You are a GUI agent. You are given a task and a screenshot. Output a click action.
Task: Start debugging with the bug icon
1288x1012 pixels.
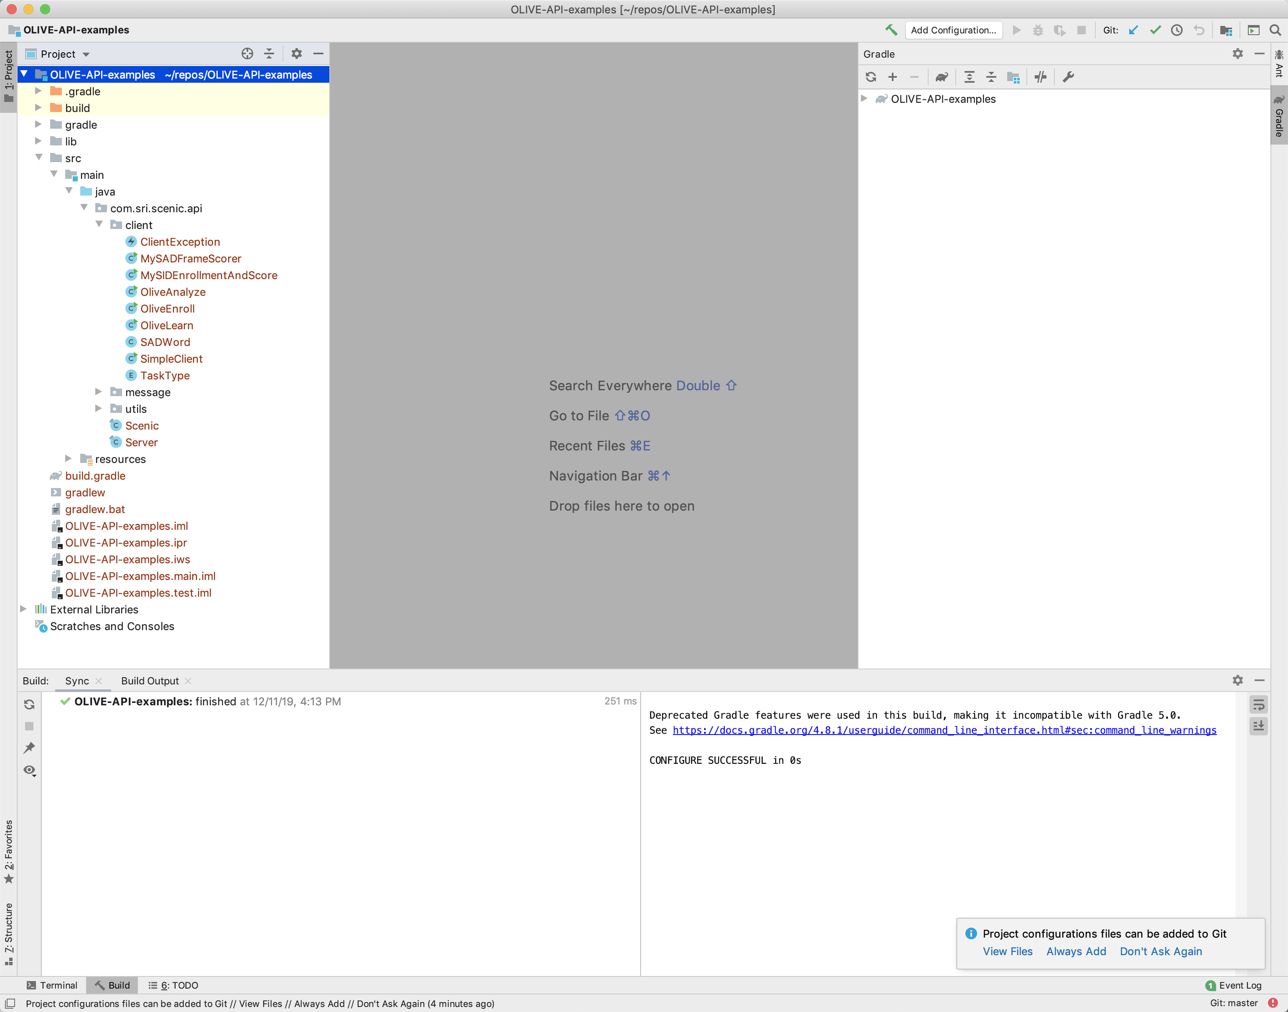click(1038, 30)
